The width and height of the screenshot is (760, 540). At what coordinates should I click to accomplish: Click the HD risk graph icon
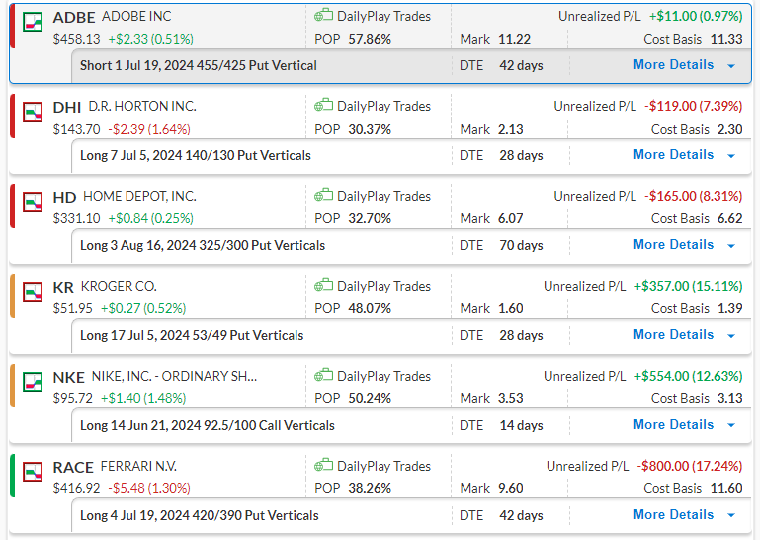click(x=33, y=202)
